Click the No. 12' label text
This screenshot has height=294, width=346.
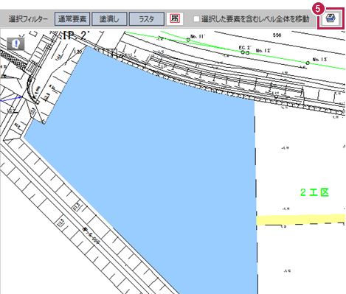[263, 50]
